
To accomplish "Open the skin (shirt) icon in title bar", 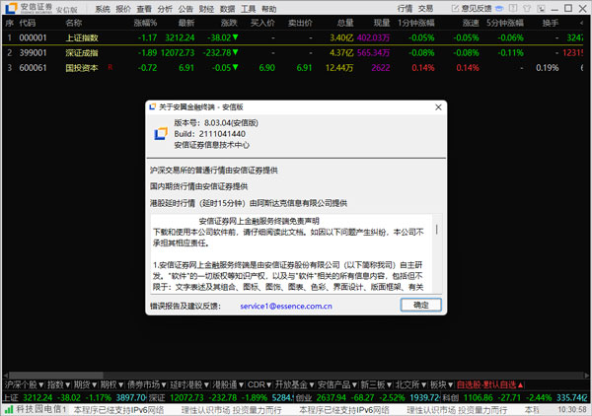I will coord(527,8).
